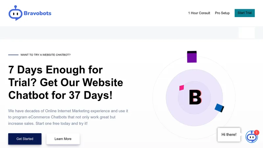Click the red notification badge on chatbot
263x148 pixels.
pos(256,133)
